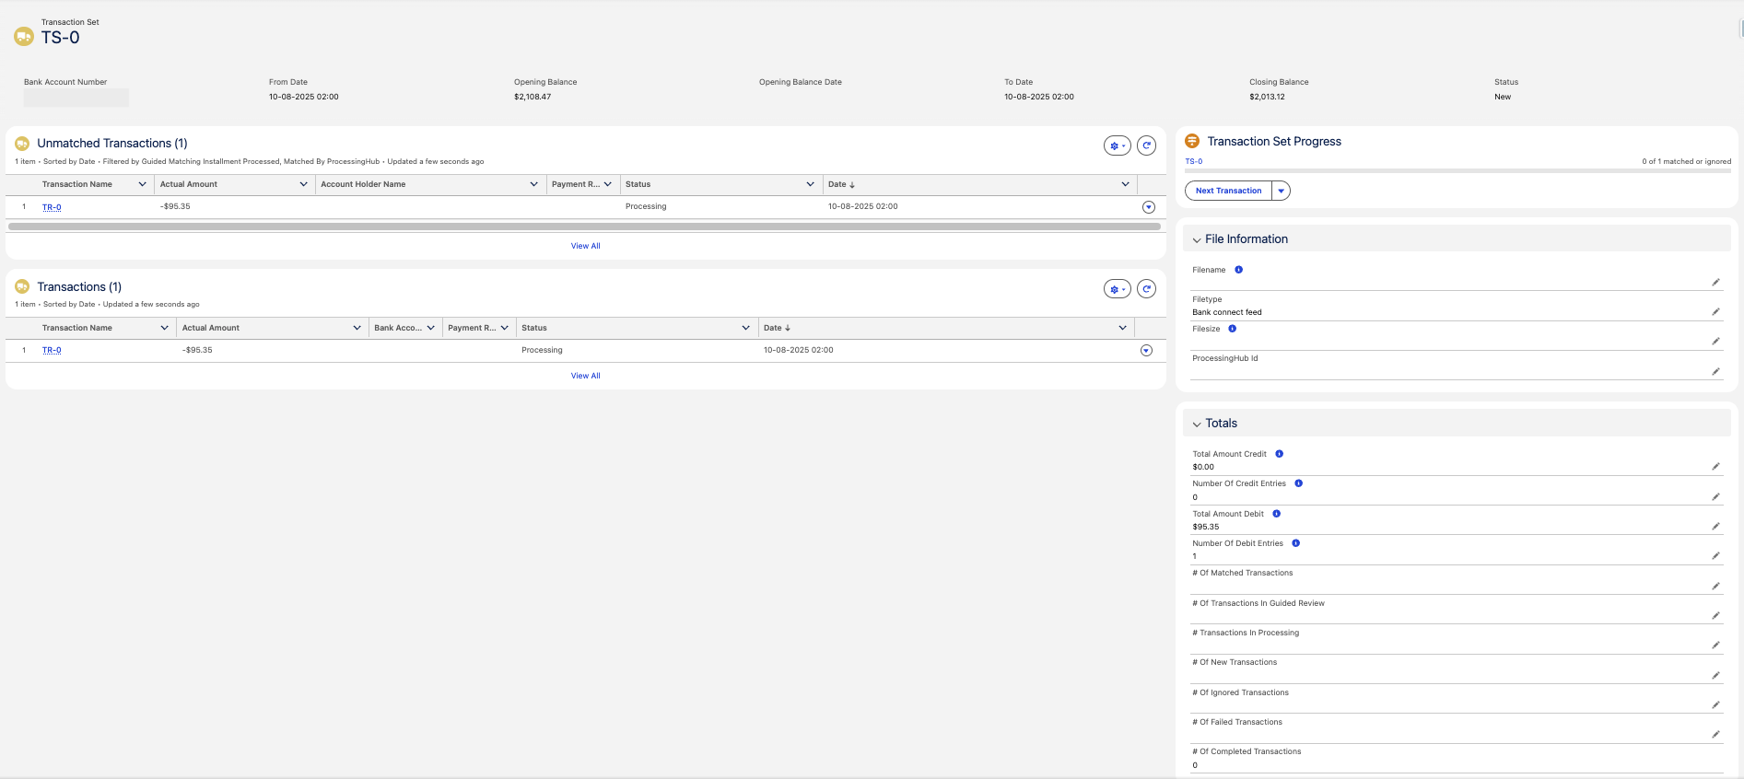Edit Total Amount Credit with pencil
Screen dimensions: 1744x779
click(x=1715, y=467)
